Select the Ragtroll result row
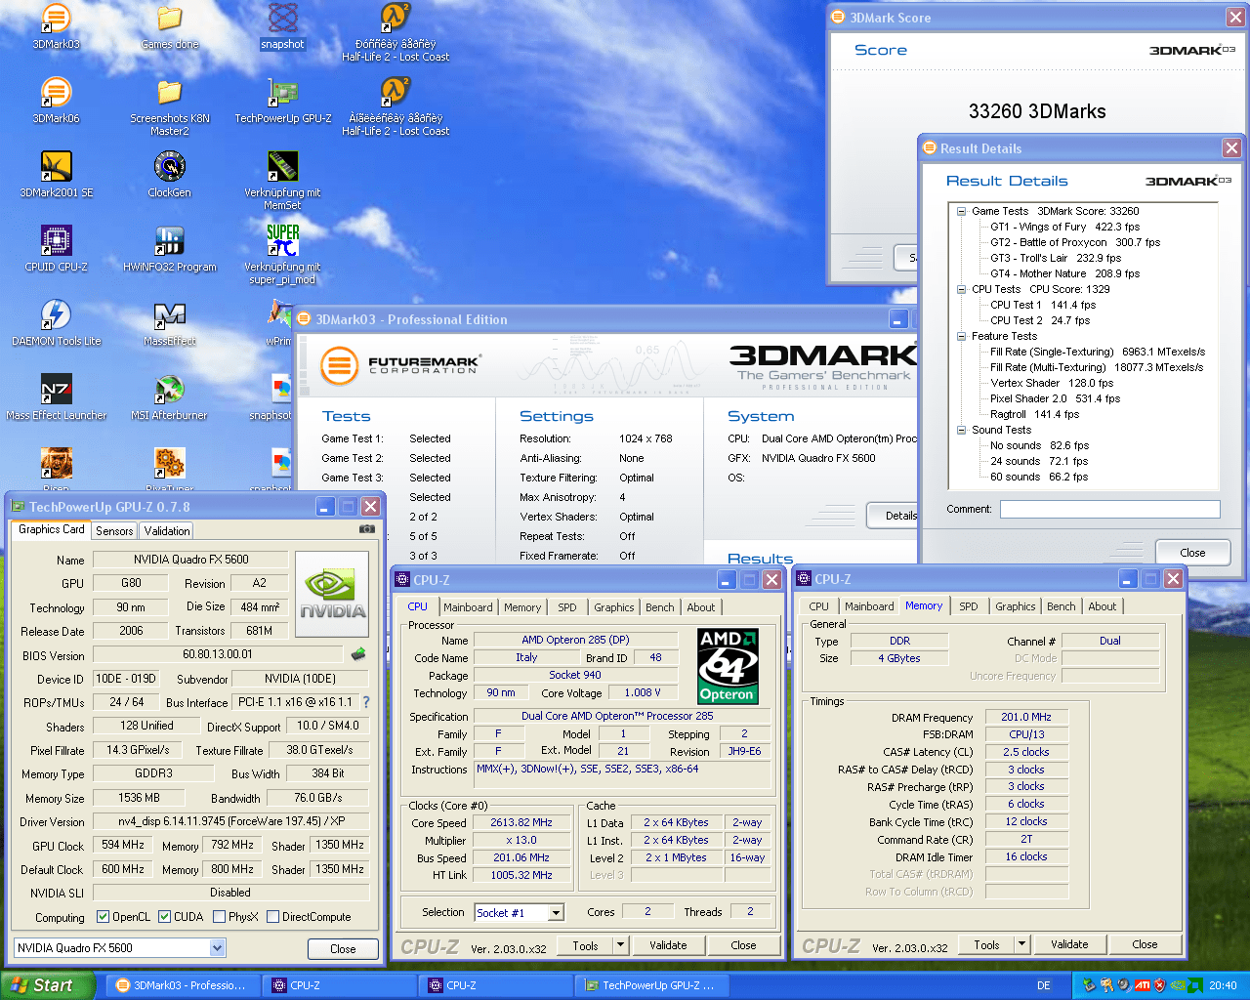The image size is (1250, 1000). (1034, 414)
